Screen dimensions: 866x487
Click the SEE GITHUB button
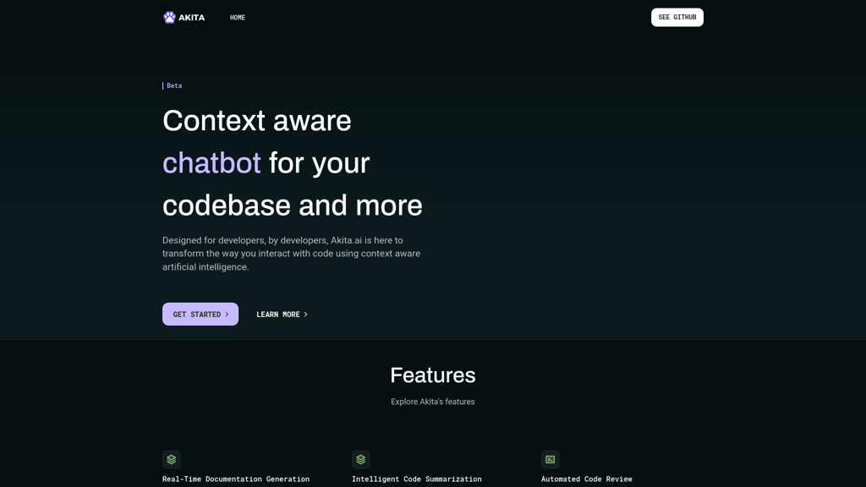(677, 17)
